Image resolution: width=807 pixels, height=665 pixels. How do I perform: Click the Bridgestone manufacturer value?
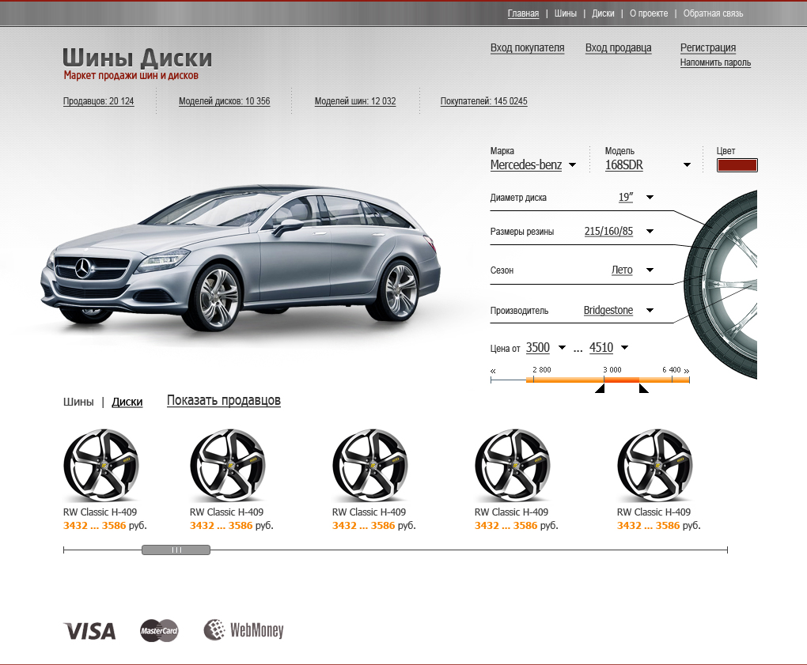(x=608, y=310)
